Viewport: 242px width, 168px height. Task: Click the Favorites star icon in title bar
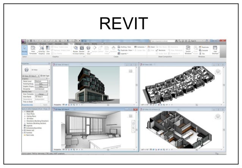tap(186, 41)
